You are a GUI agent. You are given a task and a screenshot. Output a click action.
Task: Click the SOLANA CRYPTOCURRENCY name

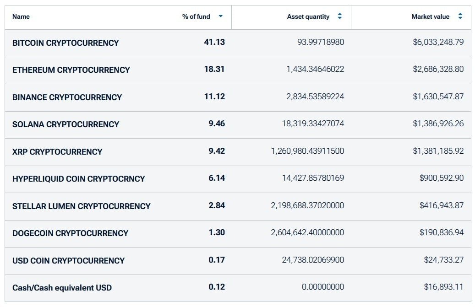pyautogui.click(x=66, y=124)
